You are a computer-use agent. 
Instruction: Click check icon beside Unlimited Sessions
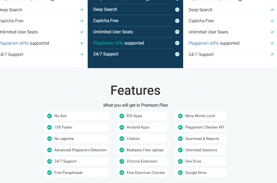180,150
